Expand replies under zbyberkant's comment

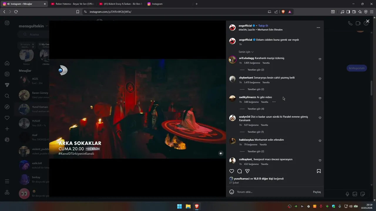[x=256, y=89]
